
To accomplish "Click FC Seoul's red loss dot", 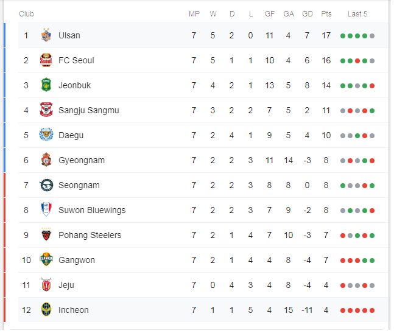I will tap(357, 61).
